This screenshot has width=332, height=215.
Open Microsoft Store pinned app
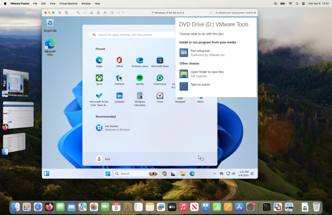[x=160, y=62]
